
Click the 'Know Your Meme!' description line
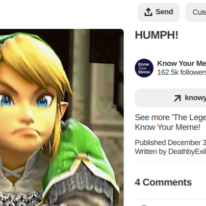(168, 127)
